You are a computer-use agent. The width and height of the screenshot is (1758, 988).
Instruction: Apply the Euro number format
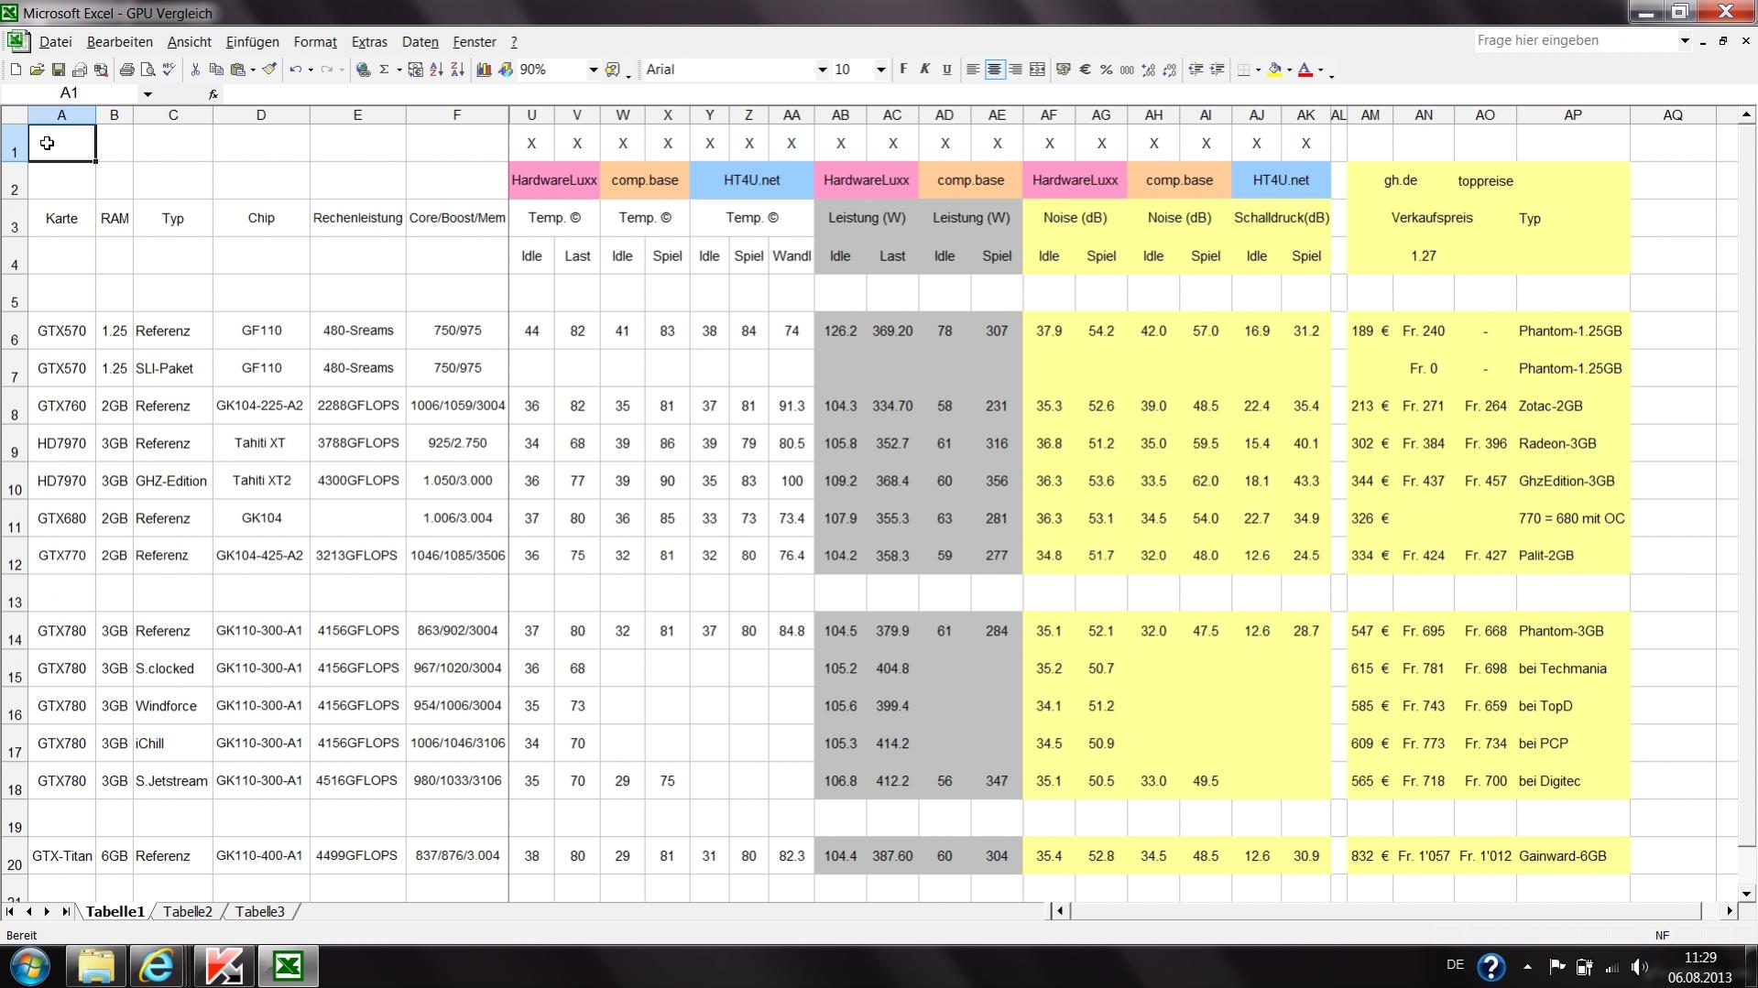tap(1085, 70)
